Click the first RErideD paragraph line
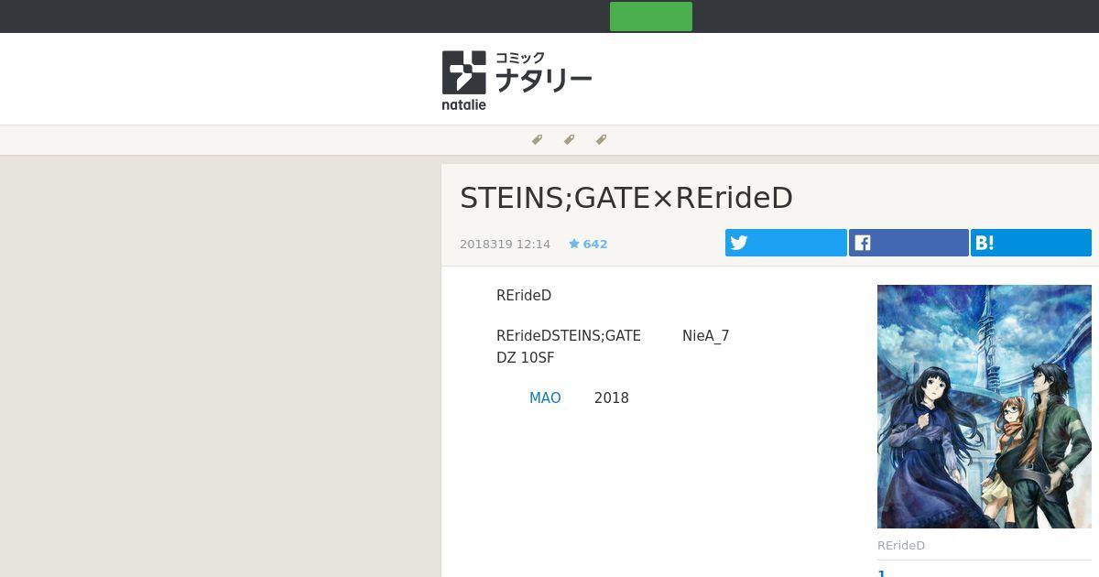Image resolution: width=1099 pixels, height=577 pixels. tap(524, 296)
